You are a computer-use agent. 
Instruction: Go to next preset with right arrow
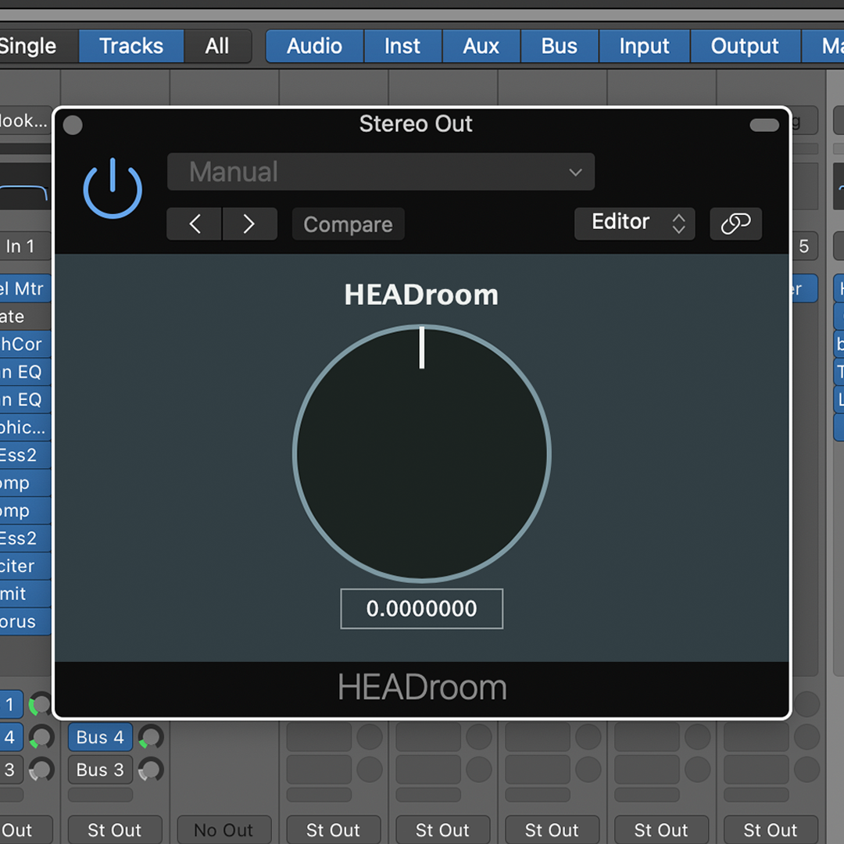[249, 224]
